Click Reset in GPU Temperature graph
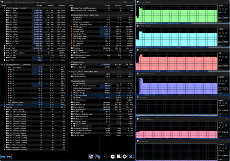Image resolution: width=230 pixels, height=161 pixels. click(226, 133)
